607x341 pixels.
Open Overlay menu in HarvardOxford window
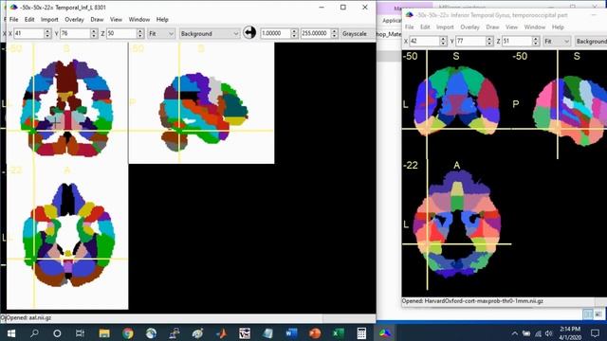[469, 27]
